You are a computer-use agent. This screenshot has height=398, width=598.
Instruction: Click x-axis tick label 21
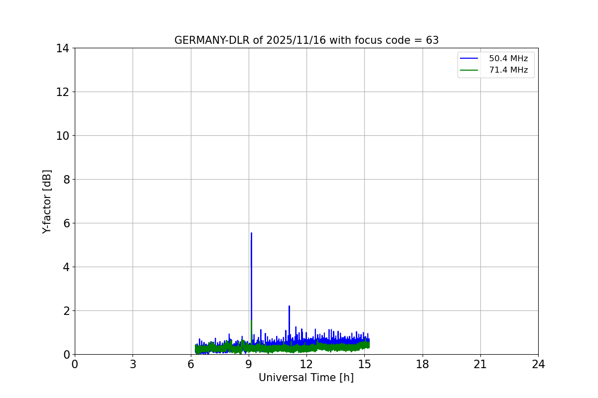pyautogui.click(x=480, y=364)
